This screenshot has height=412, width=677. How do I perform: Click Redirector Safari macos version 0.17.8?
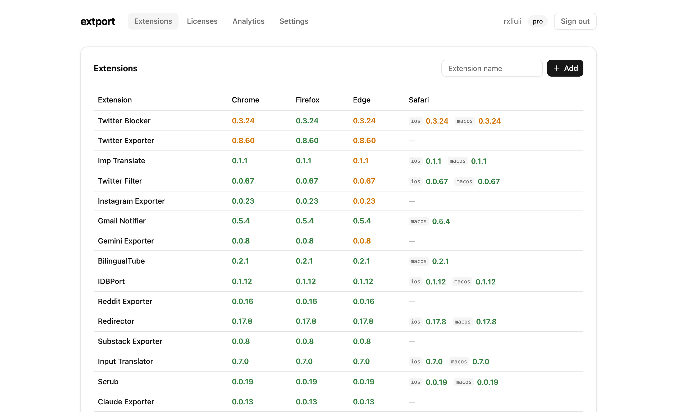click(x=486, y=321)
